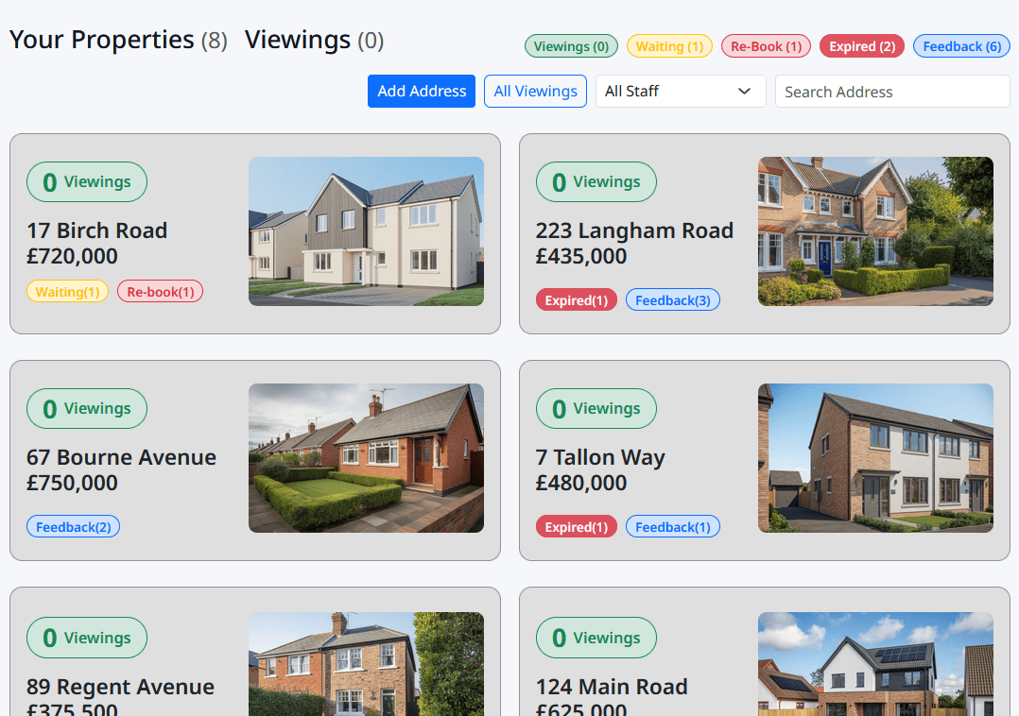
Task: Open the 17 Birch Road house photo
Action: click(x=366, y=231)
